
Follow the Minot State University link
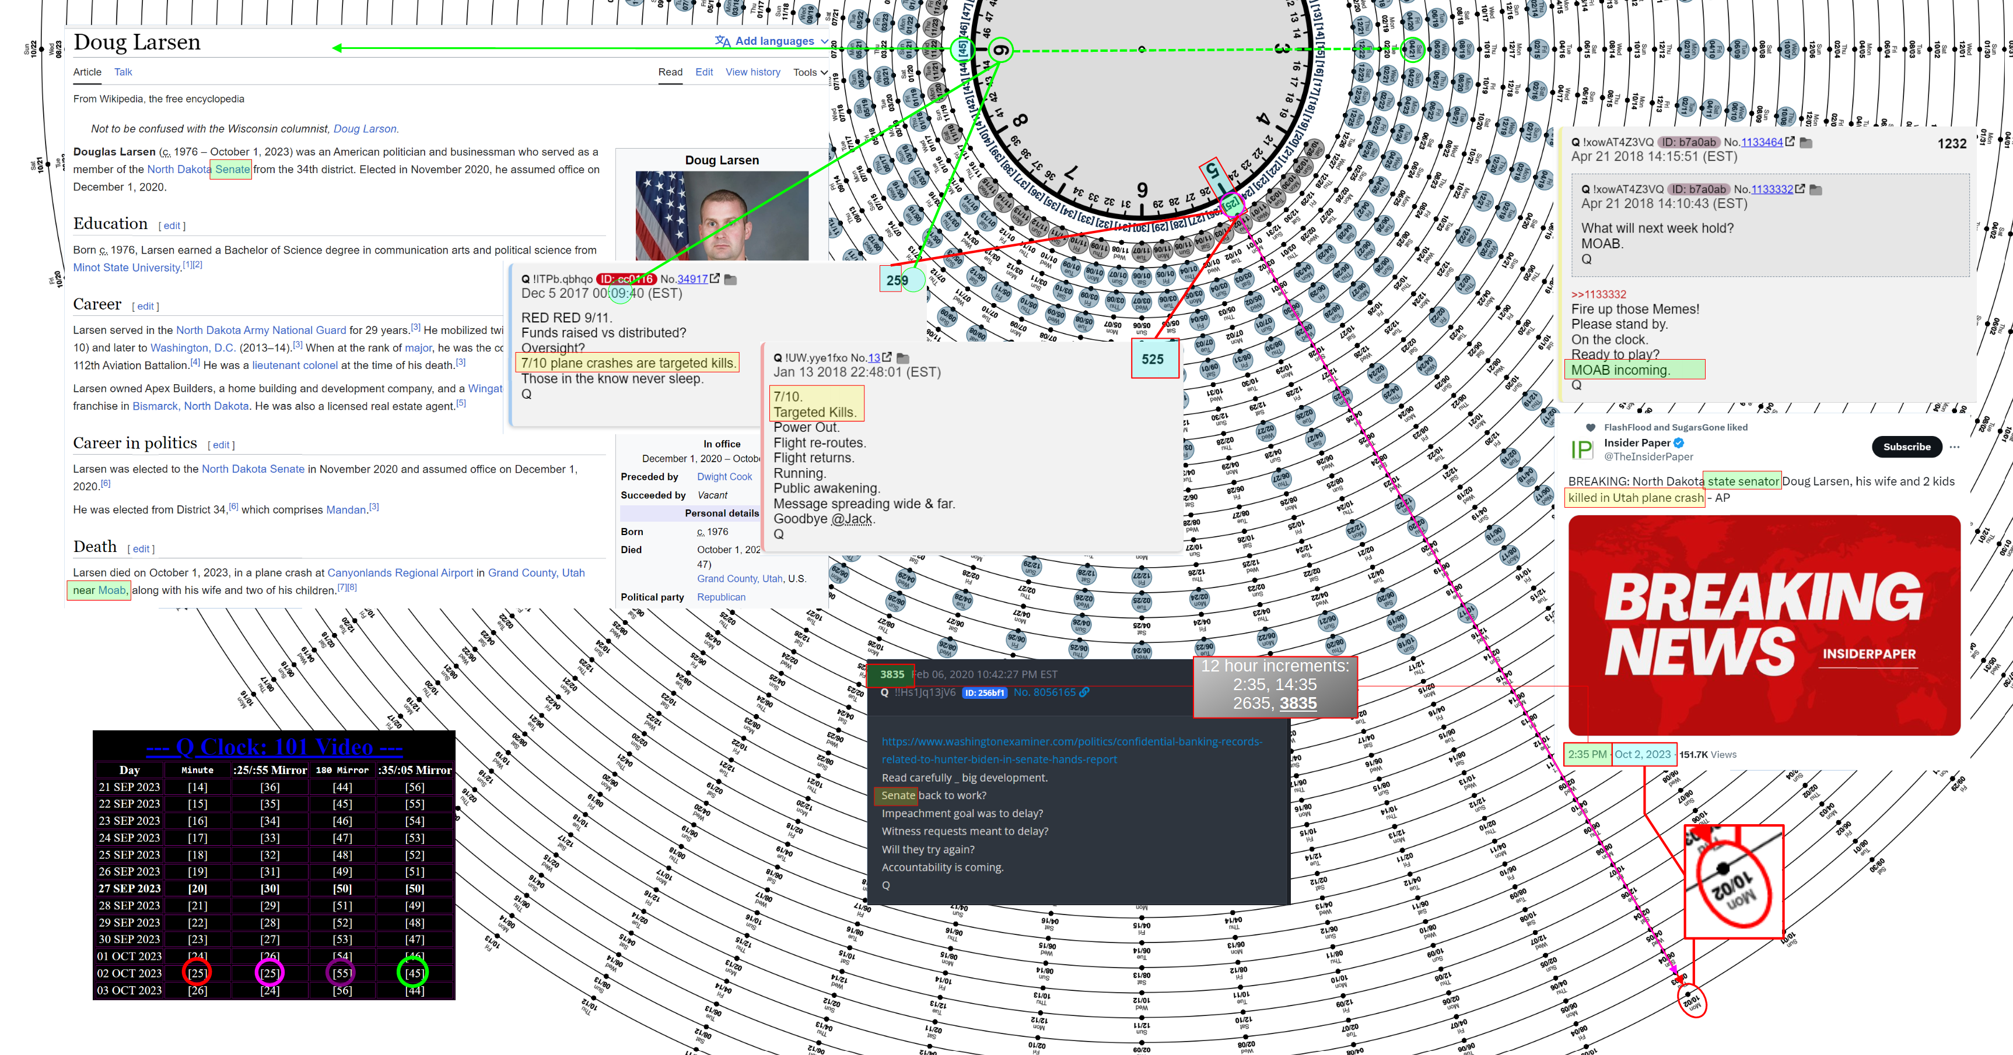click(127, 267)
